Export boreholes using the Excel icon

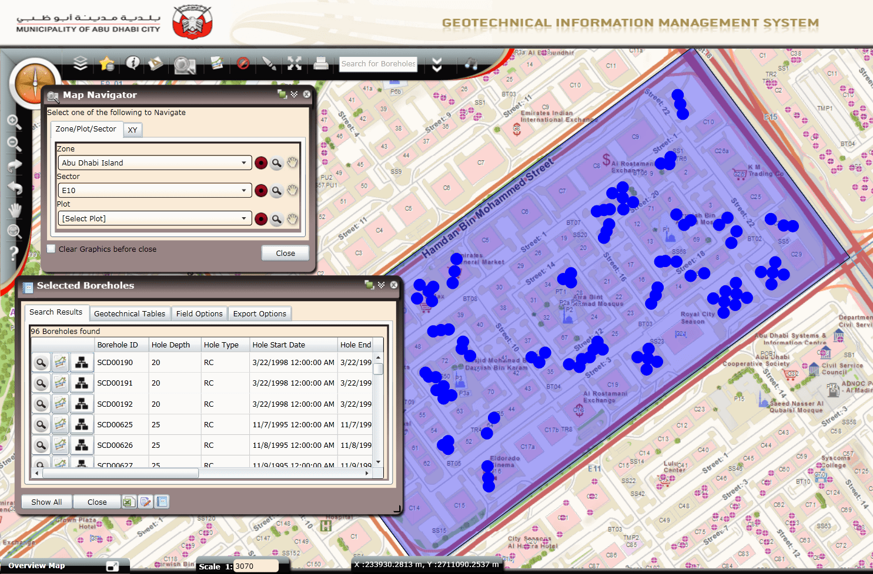[x=129, y=502]
